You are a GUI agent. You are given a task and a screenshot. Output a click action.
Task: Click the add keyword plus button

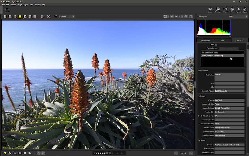pos(216,48)
